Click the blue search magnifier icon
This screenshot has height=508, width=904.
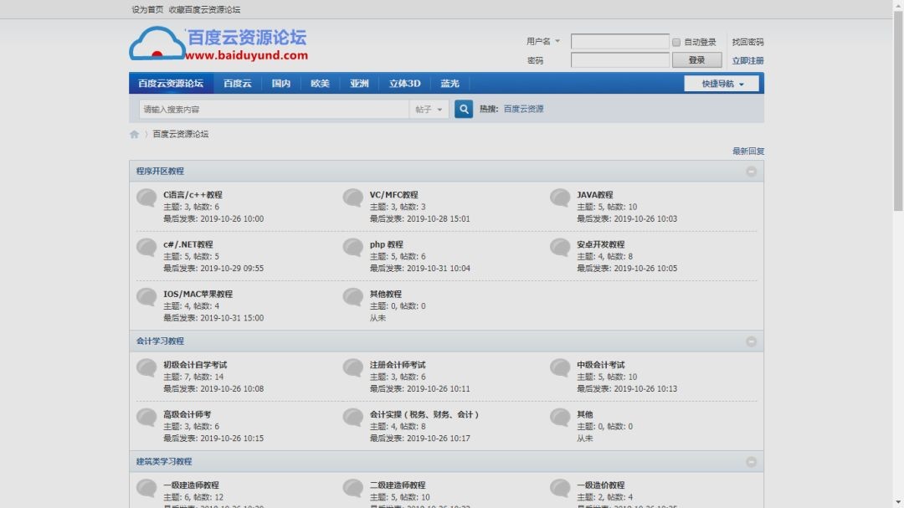click(464, 109)
